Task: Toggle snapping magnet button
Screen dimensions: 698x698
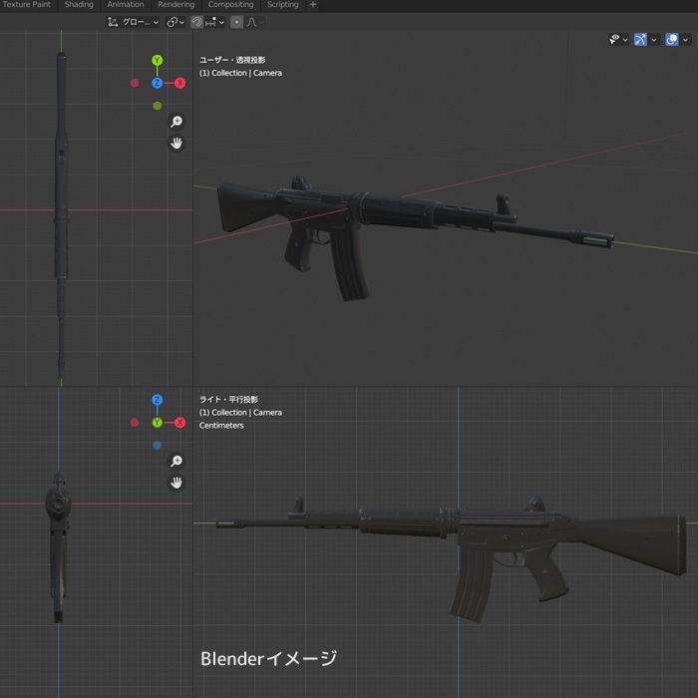Action: click(x=196, y=22)
